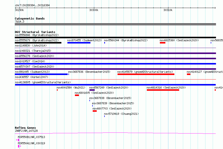Click the nsv5560244 (ByrskaBishop2022) label
The height and width of the screenshot is (149, 223).
point(126,40)
